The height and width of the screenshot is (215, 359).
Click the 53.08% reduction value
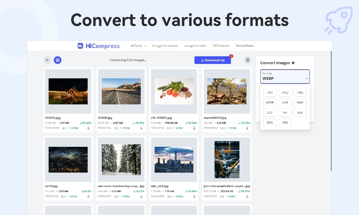click(191, 191)
